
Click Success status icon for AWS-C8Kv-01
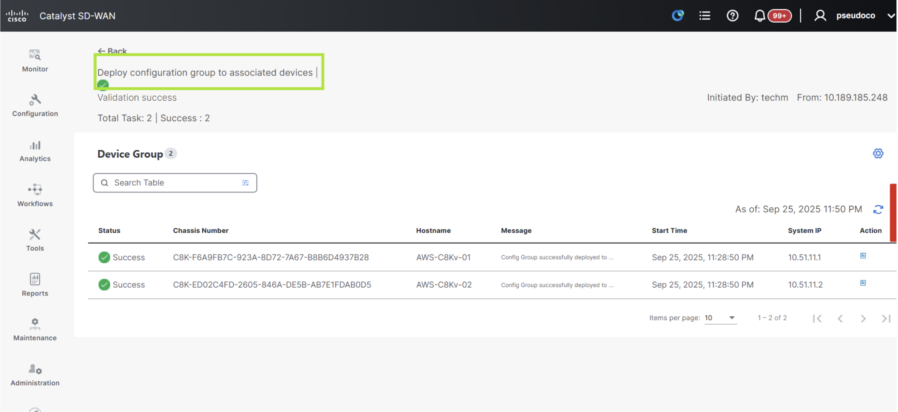104,257
